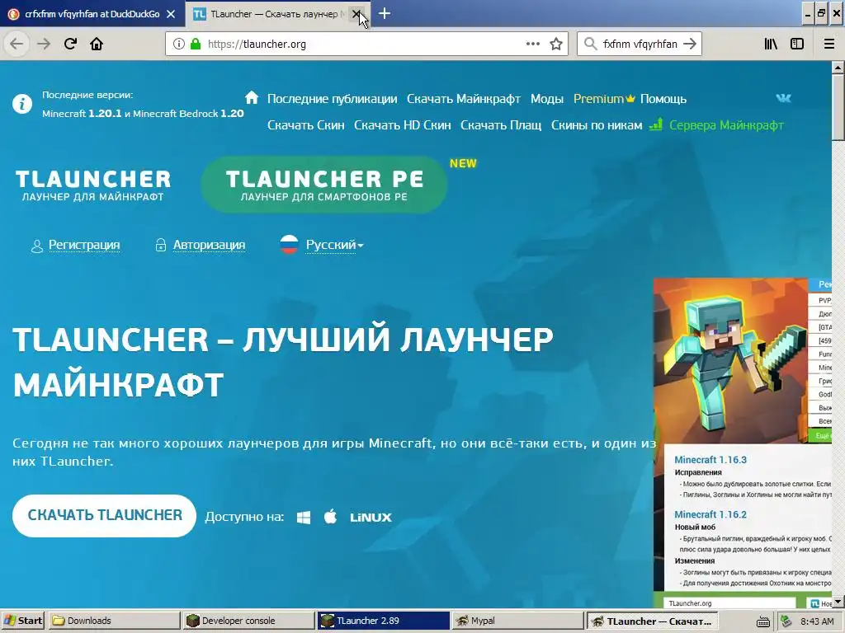Open Скачать Плащ link

(501, 125)
